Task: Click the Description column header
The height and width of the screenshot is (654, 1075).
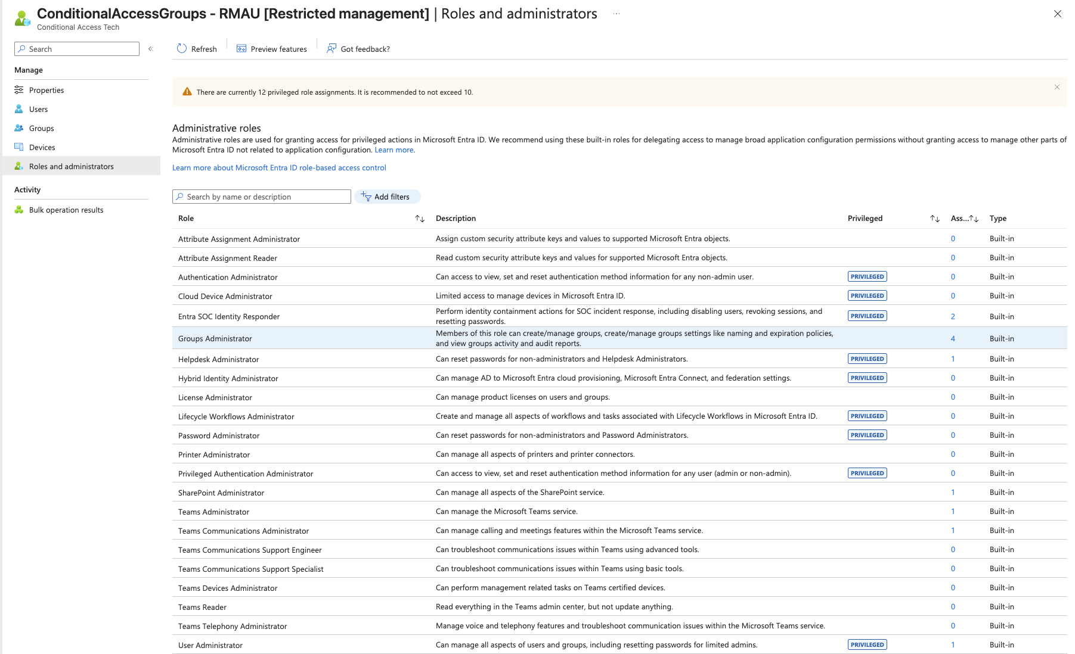Action: [x=456, y=218]
